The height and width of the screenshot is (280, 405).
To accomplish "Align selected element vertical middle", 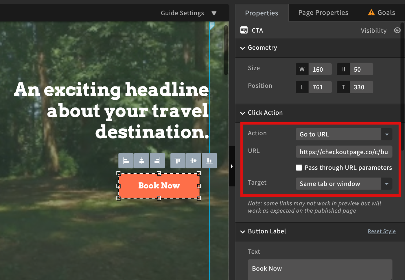I will coord(194,161).
